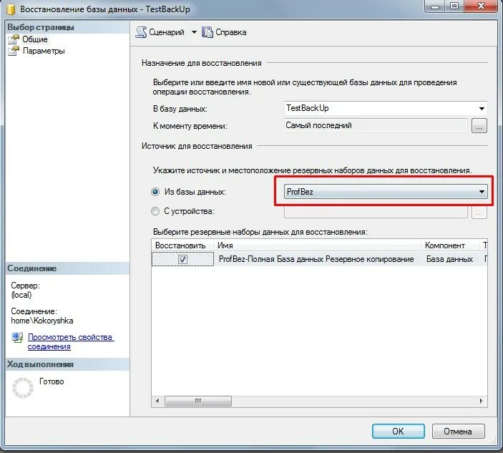Click the OK button
The image size is (503, 453).
tap(398, 431)
